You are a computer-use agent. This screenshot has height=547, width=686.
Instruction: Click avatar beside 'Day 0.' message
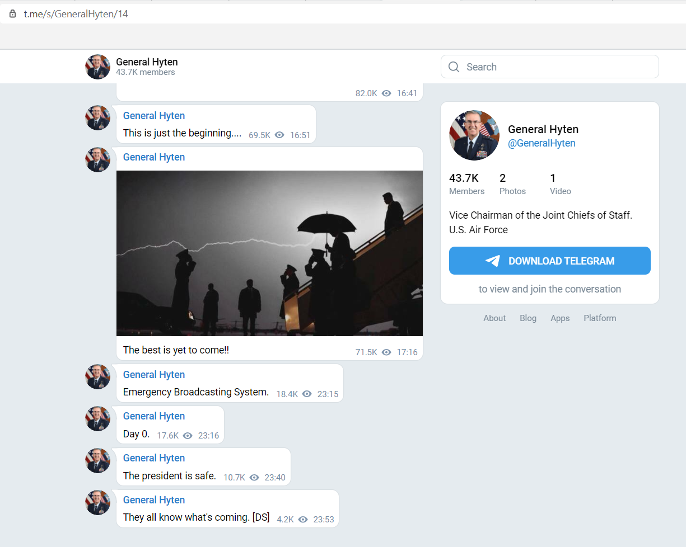pyautogui.click(x=97, y=418)
